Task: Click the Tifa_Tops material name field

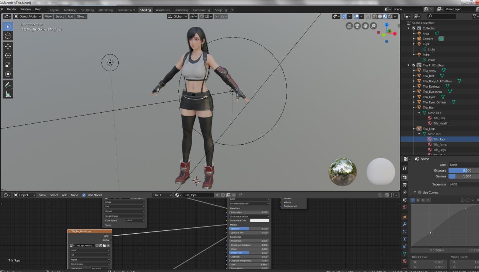Action: coord(199,195)
